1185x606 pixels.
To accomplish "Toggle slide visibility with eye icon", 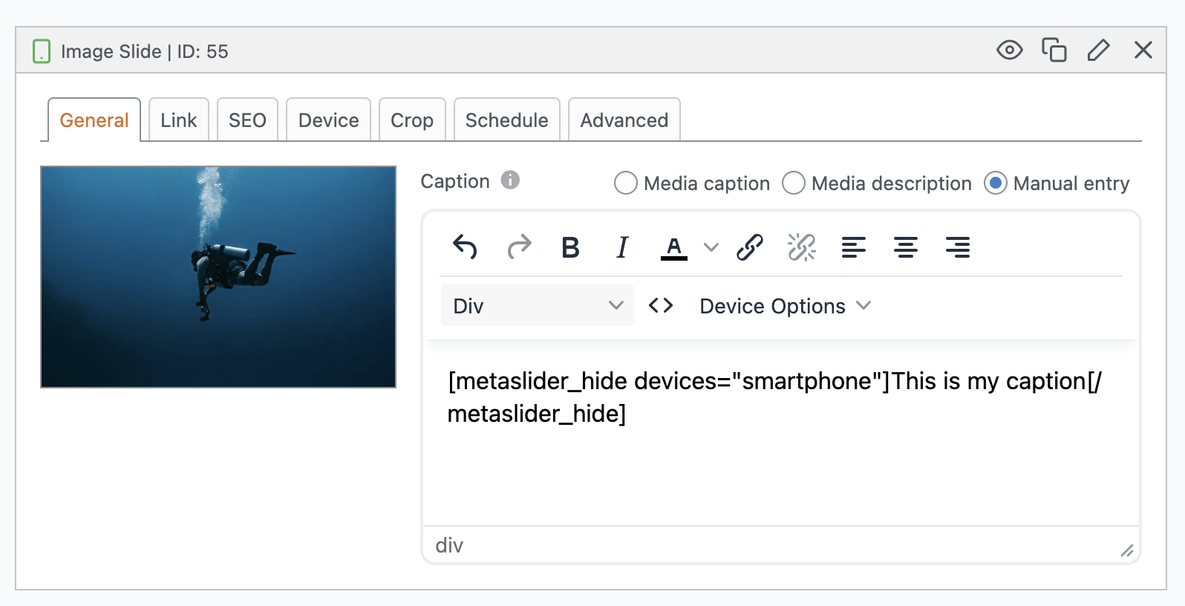I will pyautogui.click(x=1009, y=50).
